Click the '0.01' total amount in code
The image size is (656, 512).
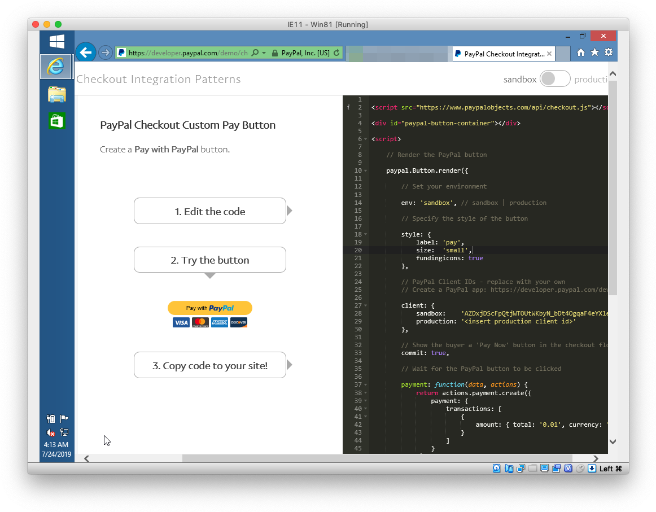(550, 425)
